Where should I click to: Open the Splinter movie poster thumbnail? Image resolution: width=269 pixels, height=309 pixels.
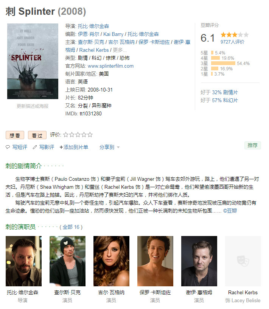(33, 61)
